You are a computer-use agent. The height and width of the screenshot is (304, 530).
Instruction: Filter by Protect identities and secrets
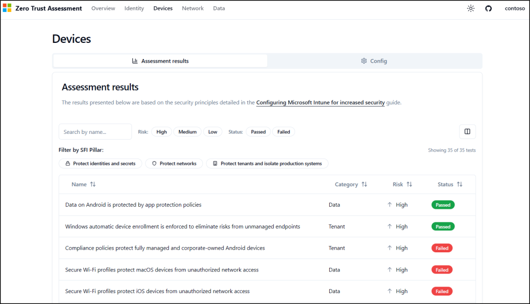click(100, 163)
